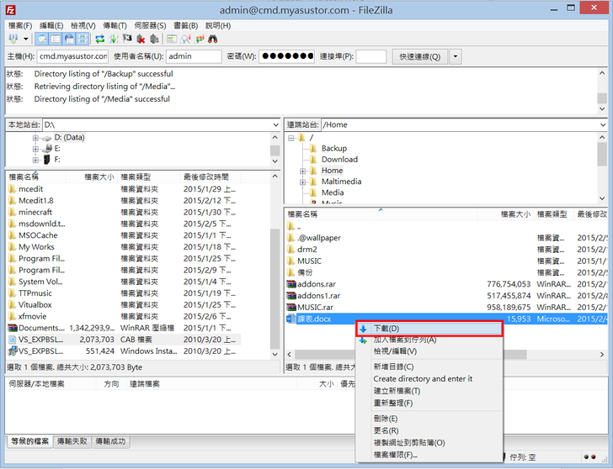
Task: Toggle the transfer queue pane icon
Action: click(83, 39)
